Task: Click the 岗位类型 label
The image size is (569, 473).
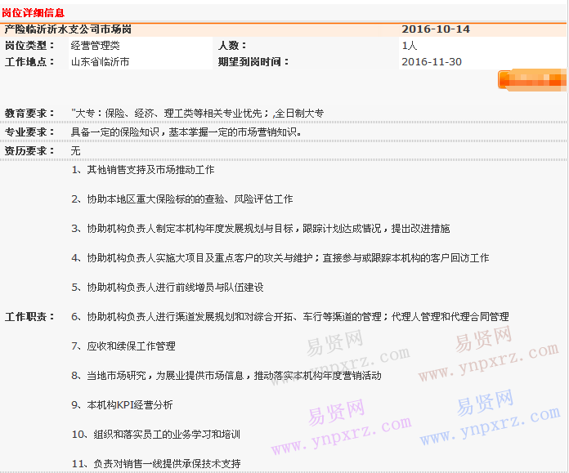Action: (x=29, y=46)
